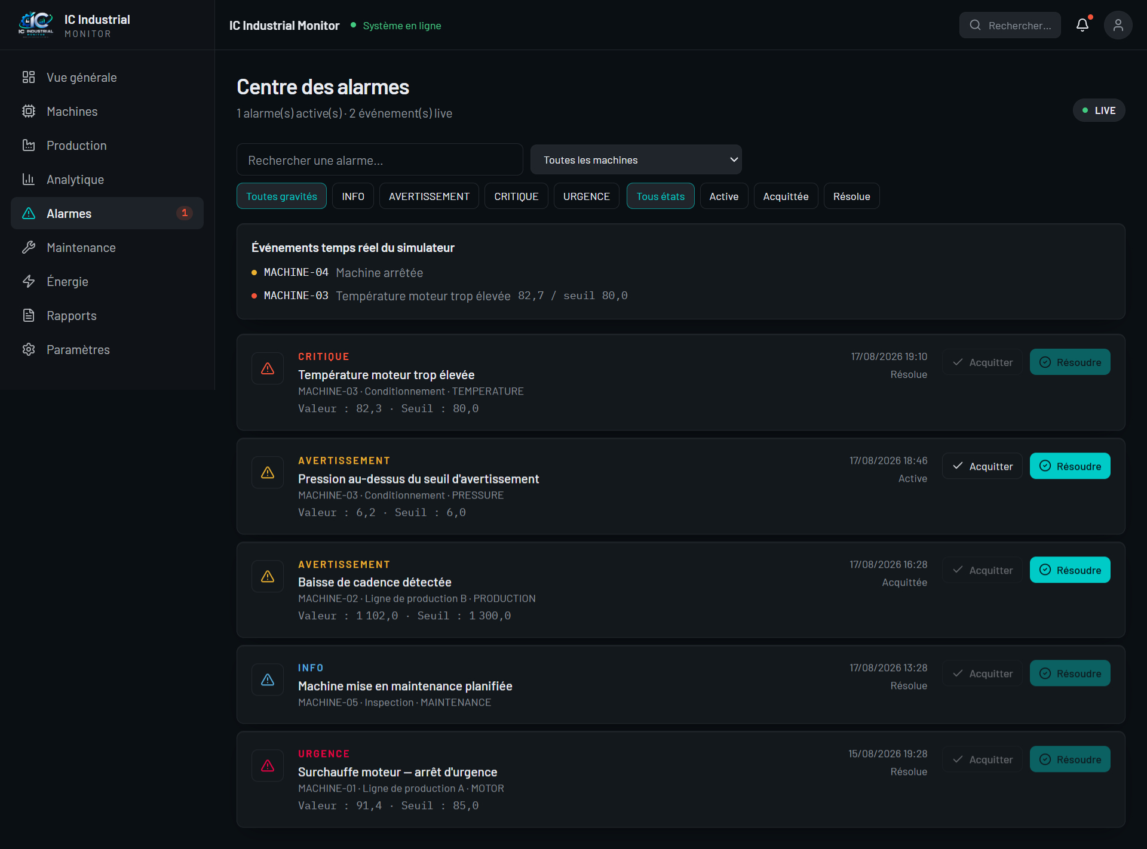Click the search magnifier icon in header
The image size is (1147, 849).
click(976, 25)
